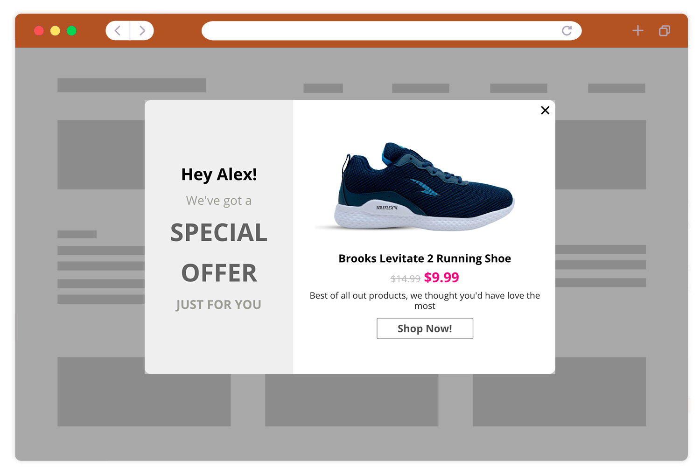This screenshot has height=474, width=700.
Task: Show all tabs with the overlapping squares icon
Action: coord(665,31)
